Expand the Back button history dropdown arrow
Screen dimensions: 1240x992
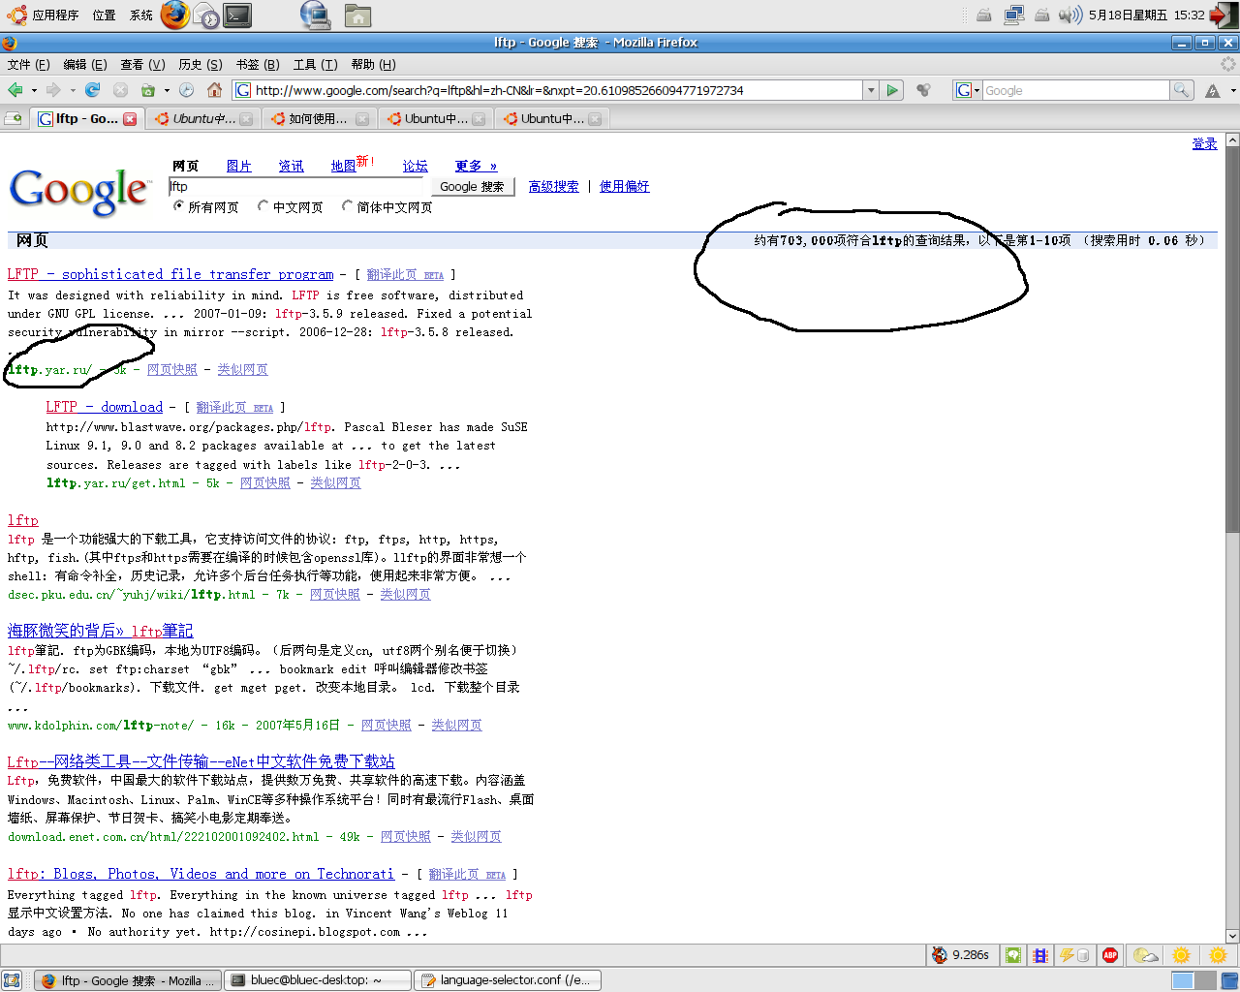pos(34,90)
